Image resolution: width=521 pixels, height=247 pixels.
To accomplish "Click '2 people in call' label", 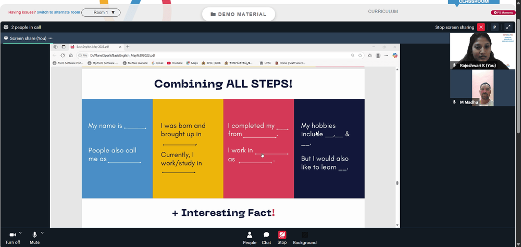I will (x=26, y=27).
